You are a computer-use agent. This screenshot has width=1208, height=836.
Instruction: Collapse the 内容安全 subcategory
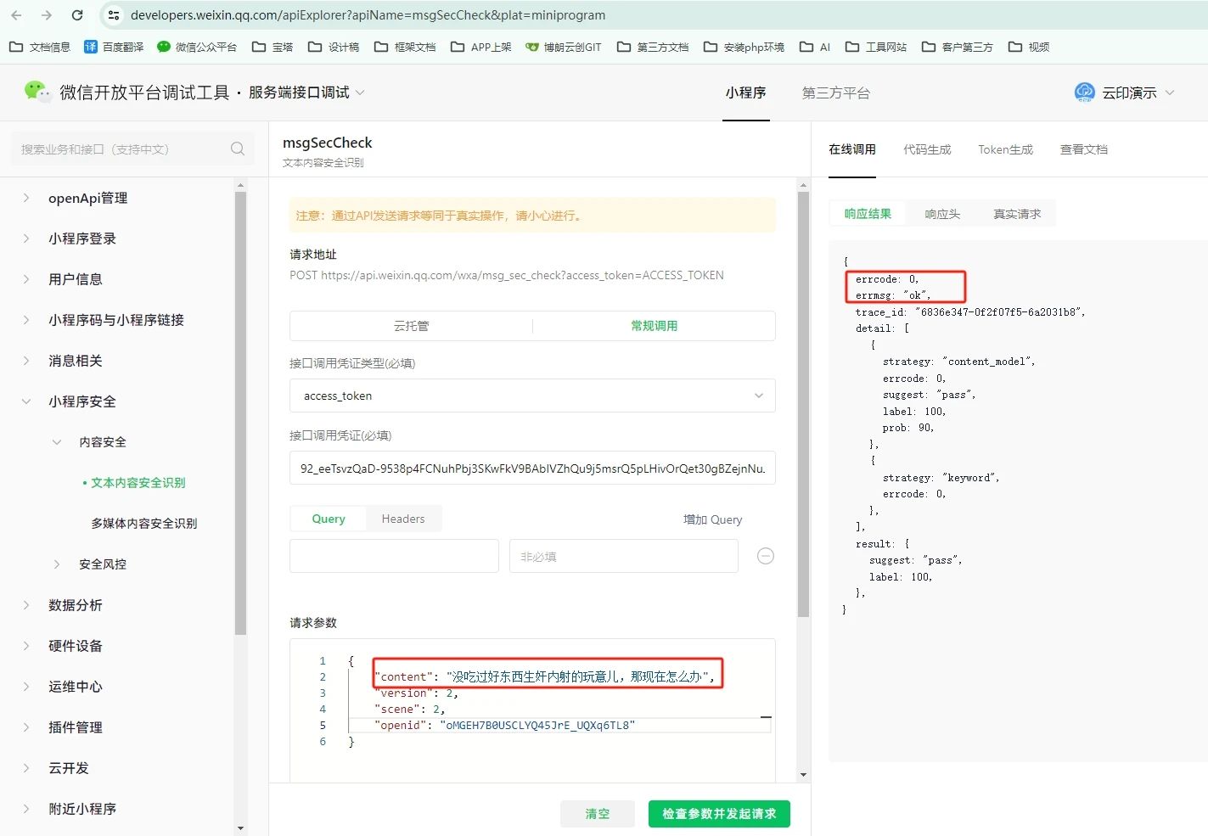point(57,442)
